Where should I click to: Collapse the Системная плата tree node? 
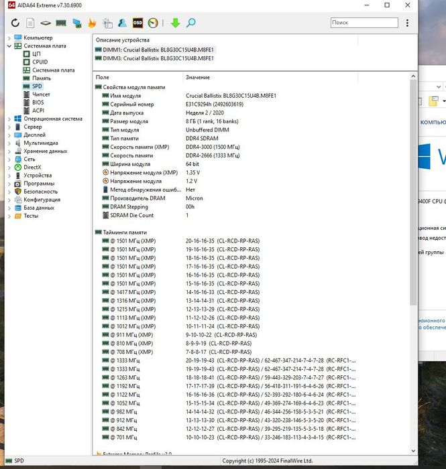(x=9, y=46)
